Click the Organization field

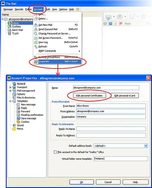pos(111,117)
